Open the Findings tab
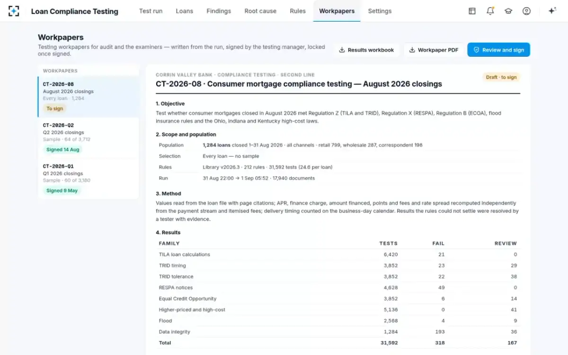The height and width of the screenshot is (355, 568). tap(219, 11)
